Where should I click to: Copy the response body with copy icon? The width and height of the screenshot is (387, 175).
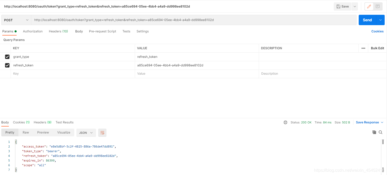coord(374,132)
